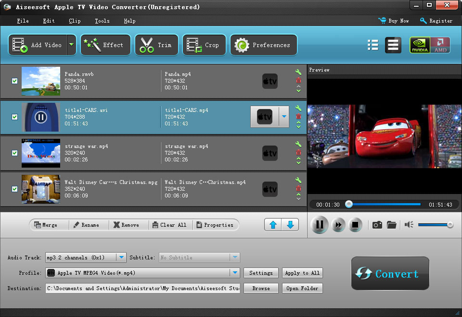Screen dimensions: 462x317
Task: Click Apply to All button
Action: (x=302, y=273)
